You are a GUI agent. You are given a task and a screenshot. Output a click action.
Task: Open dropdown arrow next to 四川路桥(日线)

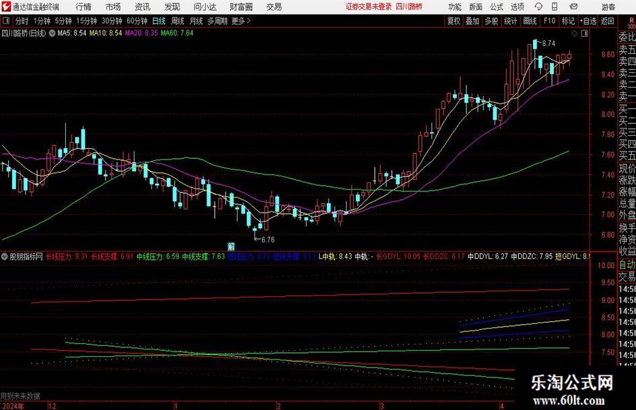(x=52, y=33)
